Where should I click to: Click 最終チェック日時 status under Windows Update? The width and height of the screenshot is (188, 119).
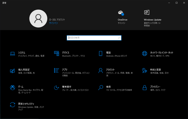[x=152, y=24]
